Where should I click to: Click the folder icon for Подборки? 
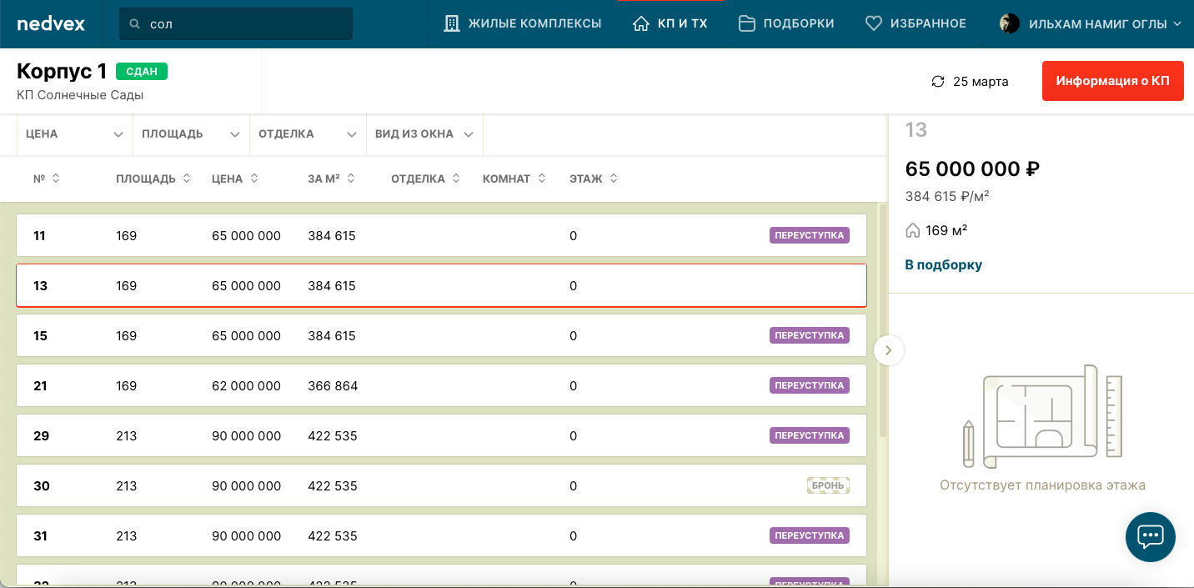[x=747, y=23]
